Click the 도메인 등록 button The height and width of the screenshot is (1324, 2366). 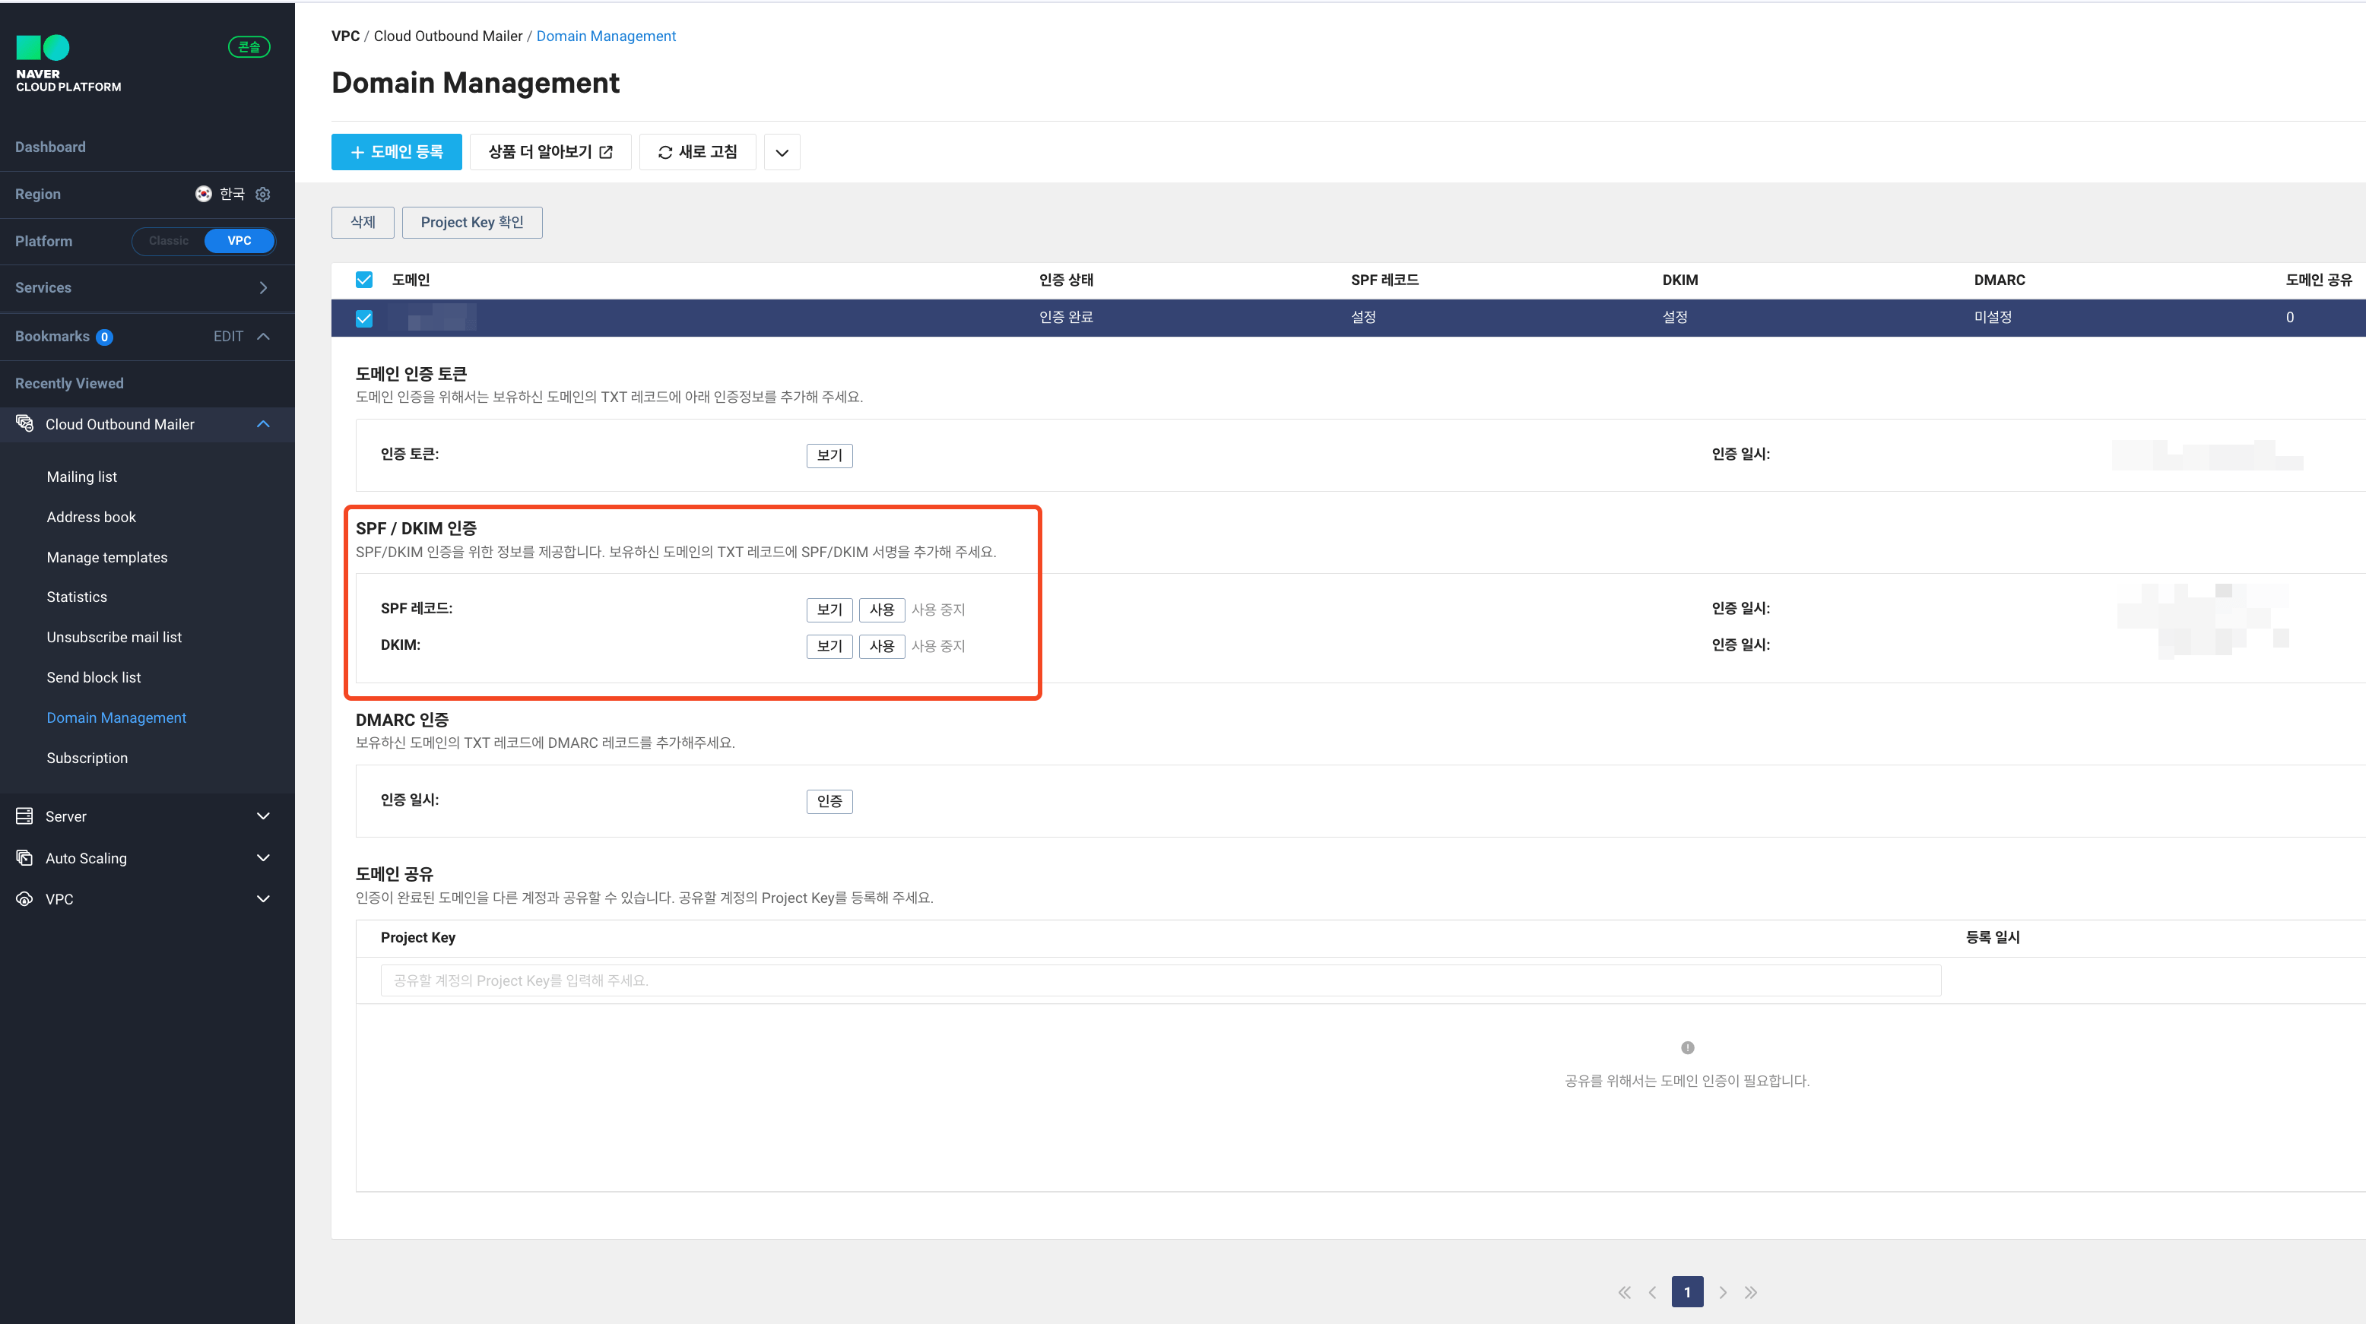point(396,153)
